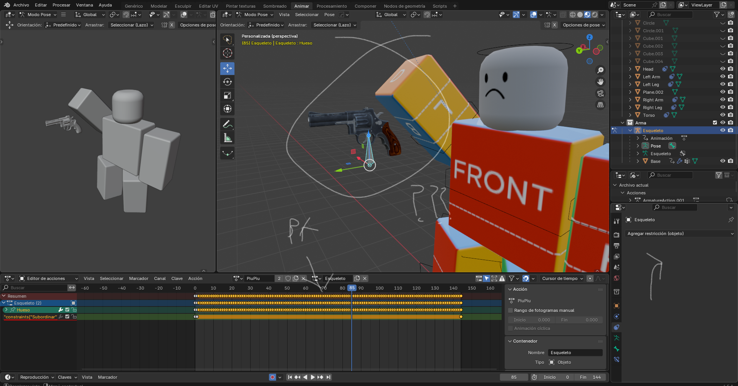The height and width of the screenshot is (386, 738).
Task: Toggle the camera view icon
Action: (600, 93)
